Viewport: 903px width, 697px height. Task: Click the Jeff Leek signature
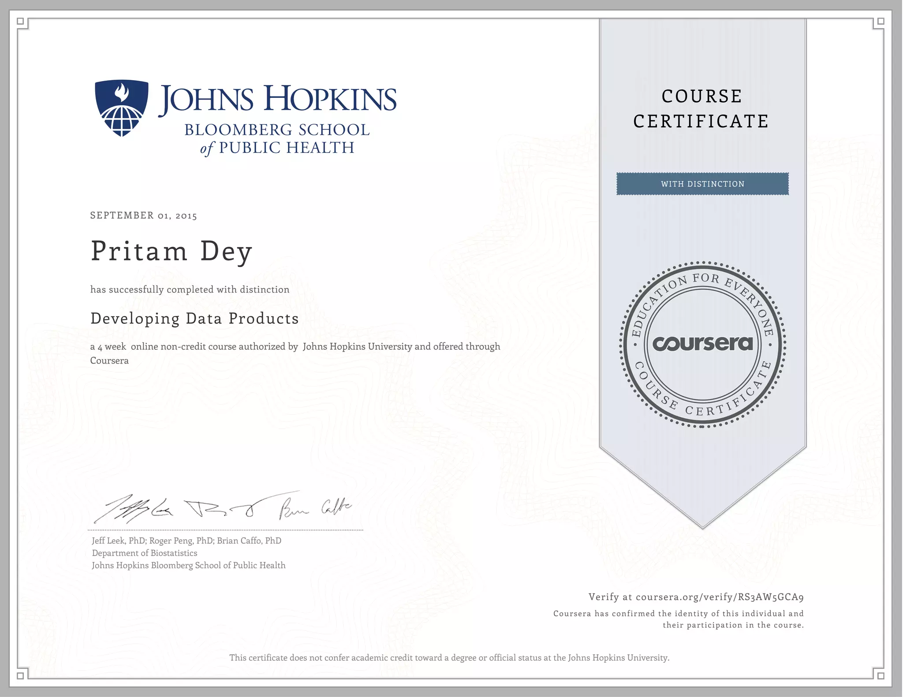click(132, 509)
